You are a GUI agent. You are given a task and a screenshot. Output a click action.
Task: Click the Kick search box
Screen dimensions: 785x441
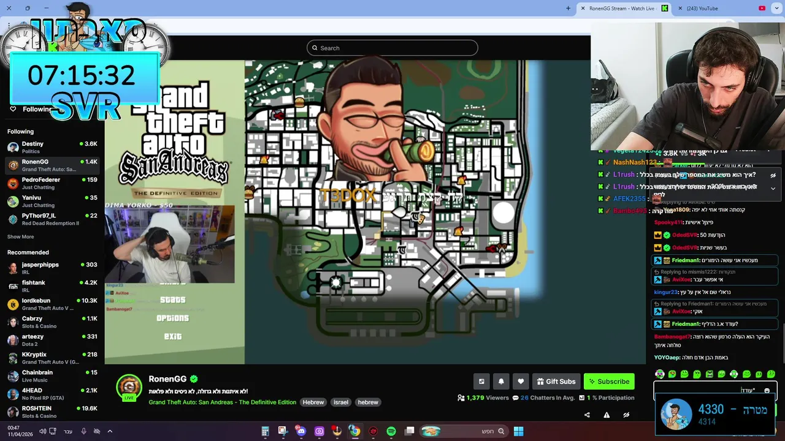[392, 48]
